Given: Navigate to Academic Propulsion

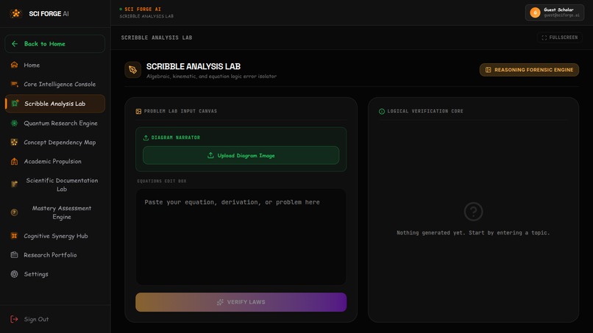Looking at the screenshot, I should (55, 162).
